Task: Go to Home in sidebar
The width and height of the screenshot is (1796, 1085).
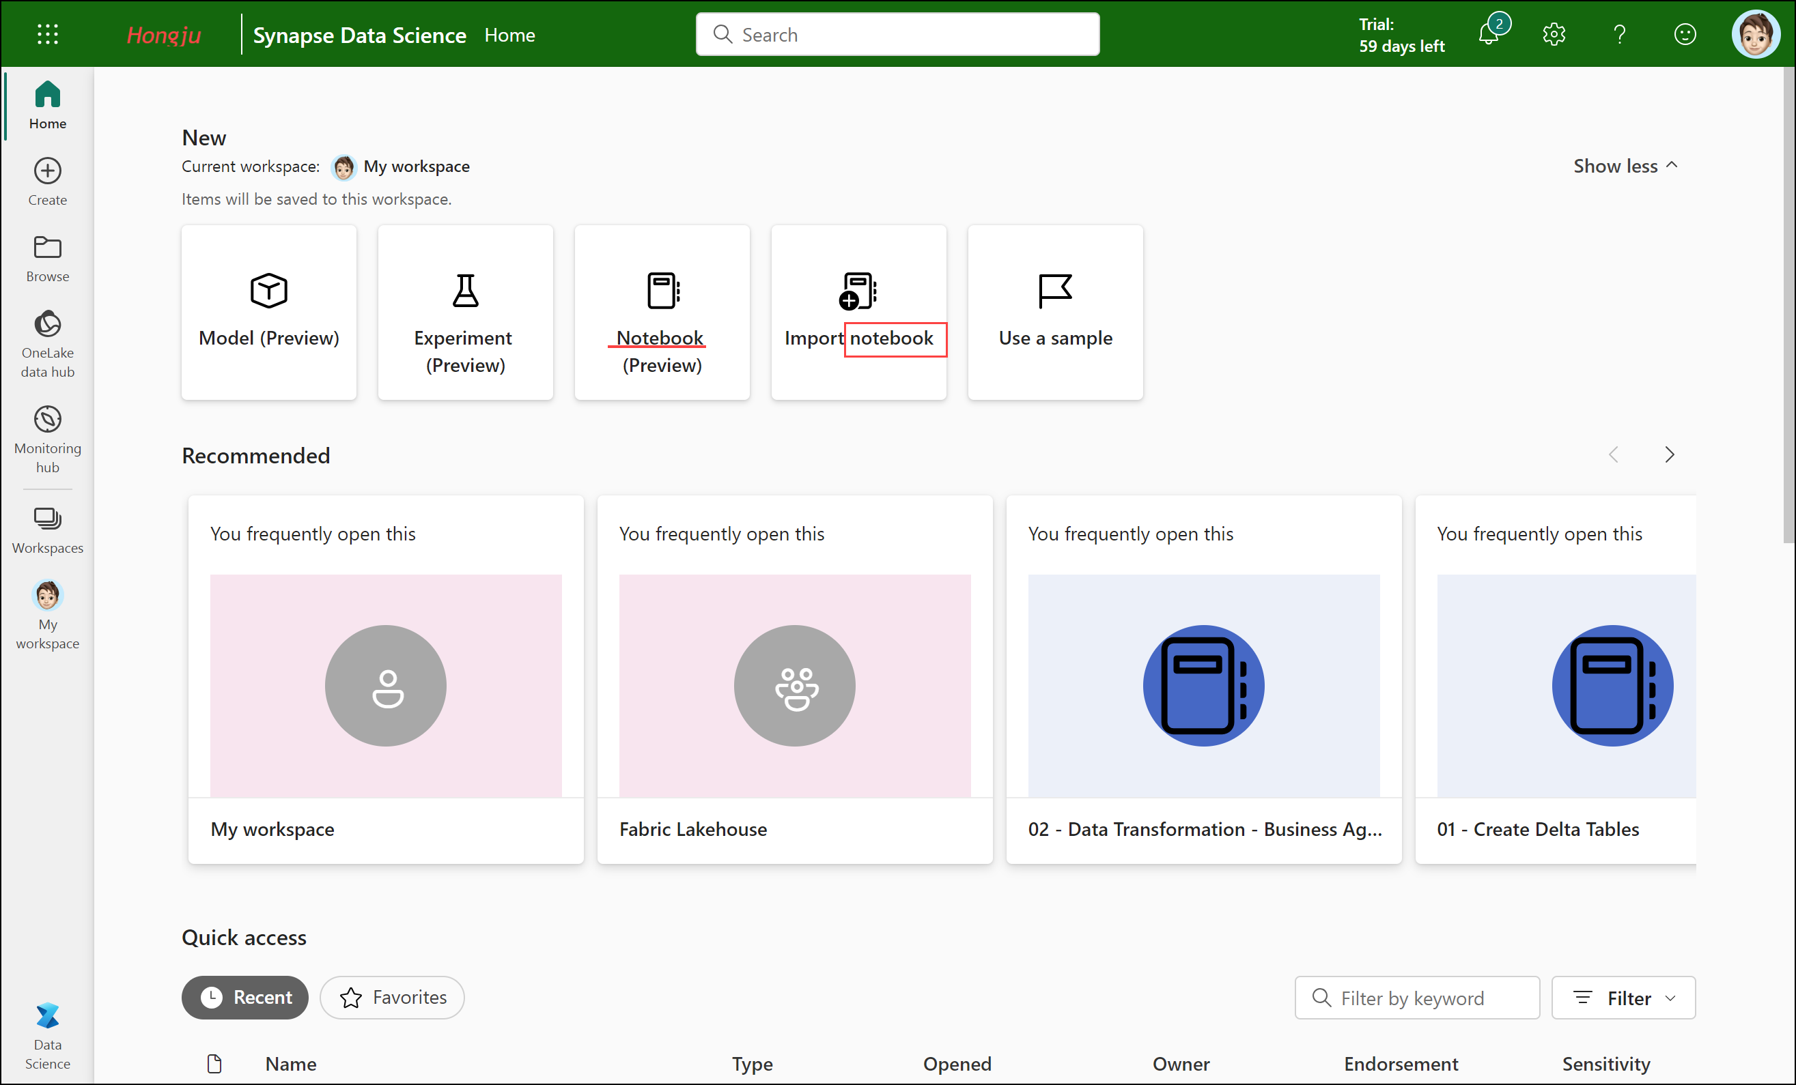Action: [x=47, y=106]
